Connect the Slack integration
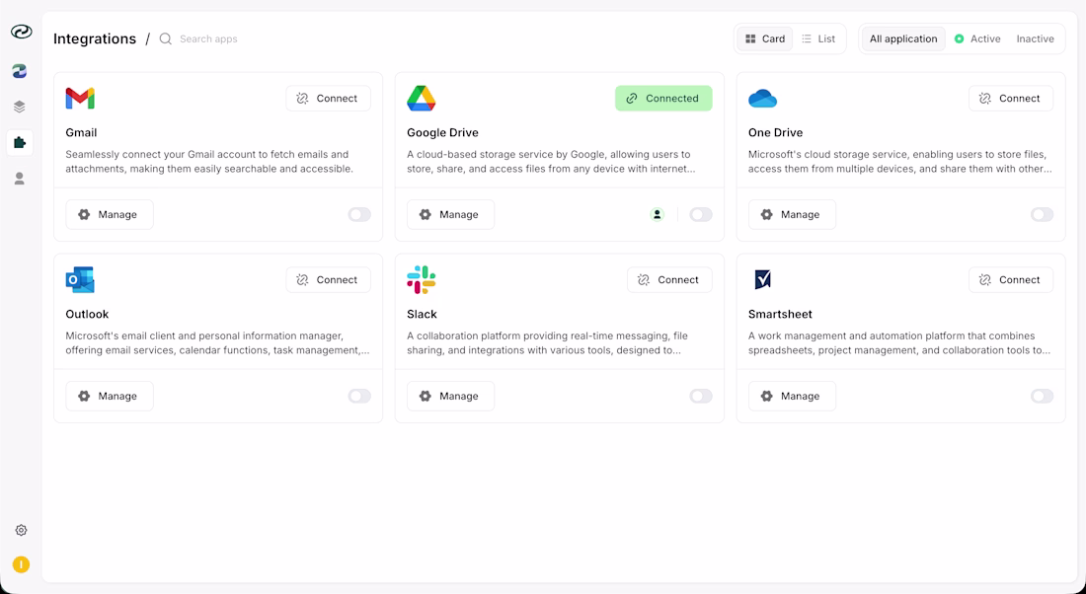Viewport: 1086px width, 594px height. click(x=669, y=279)
